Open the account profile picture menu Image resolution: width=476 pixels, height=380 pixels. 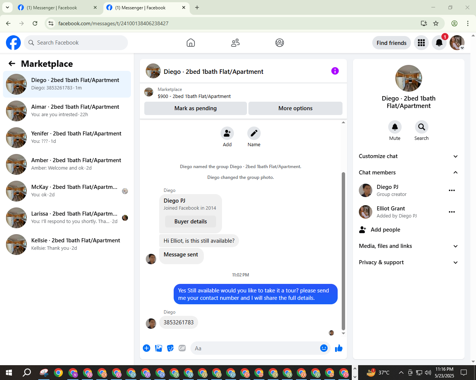pyautogui.click(x=457, y=43)
